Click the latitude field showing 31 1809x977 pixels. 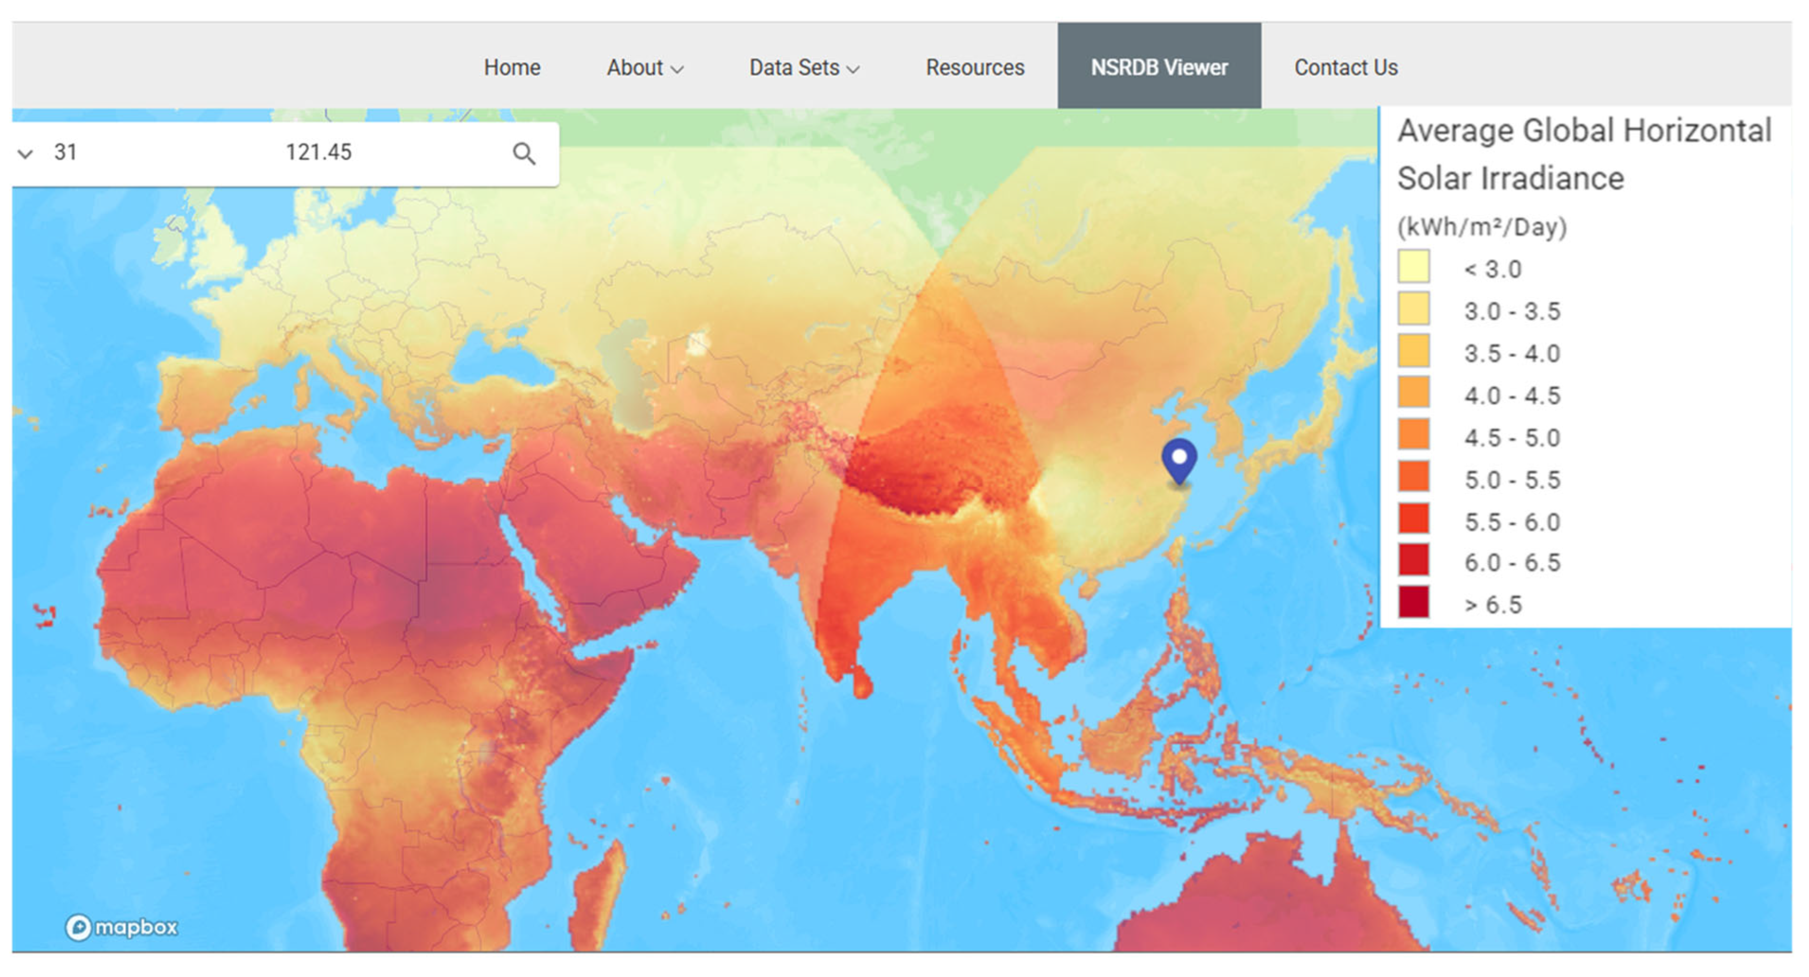click(66, 151)
